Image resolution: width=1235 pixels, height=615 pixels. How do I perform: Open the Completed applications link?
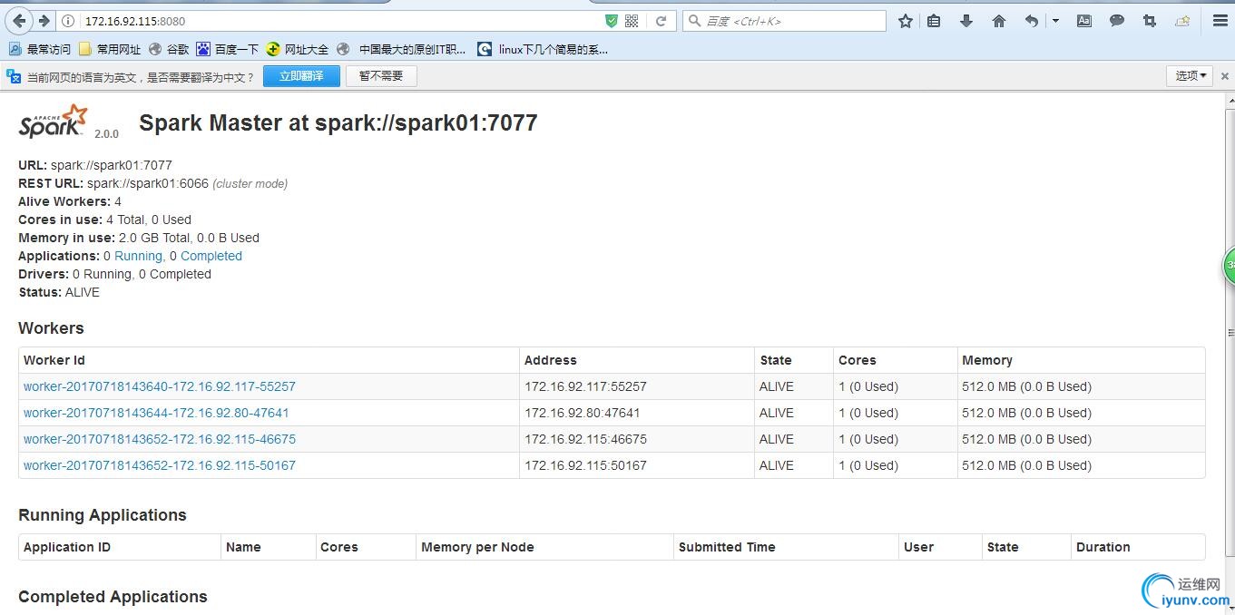click(x=211, y=256)
